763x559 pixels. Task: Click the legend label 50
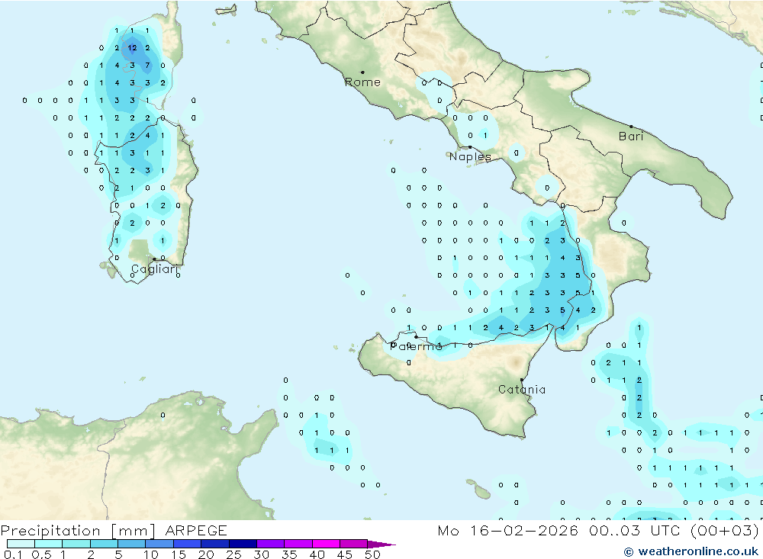[372, 554]
